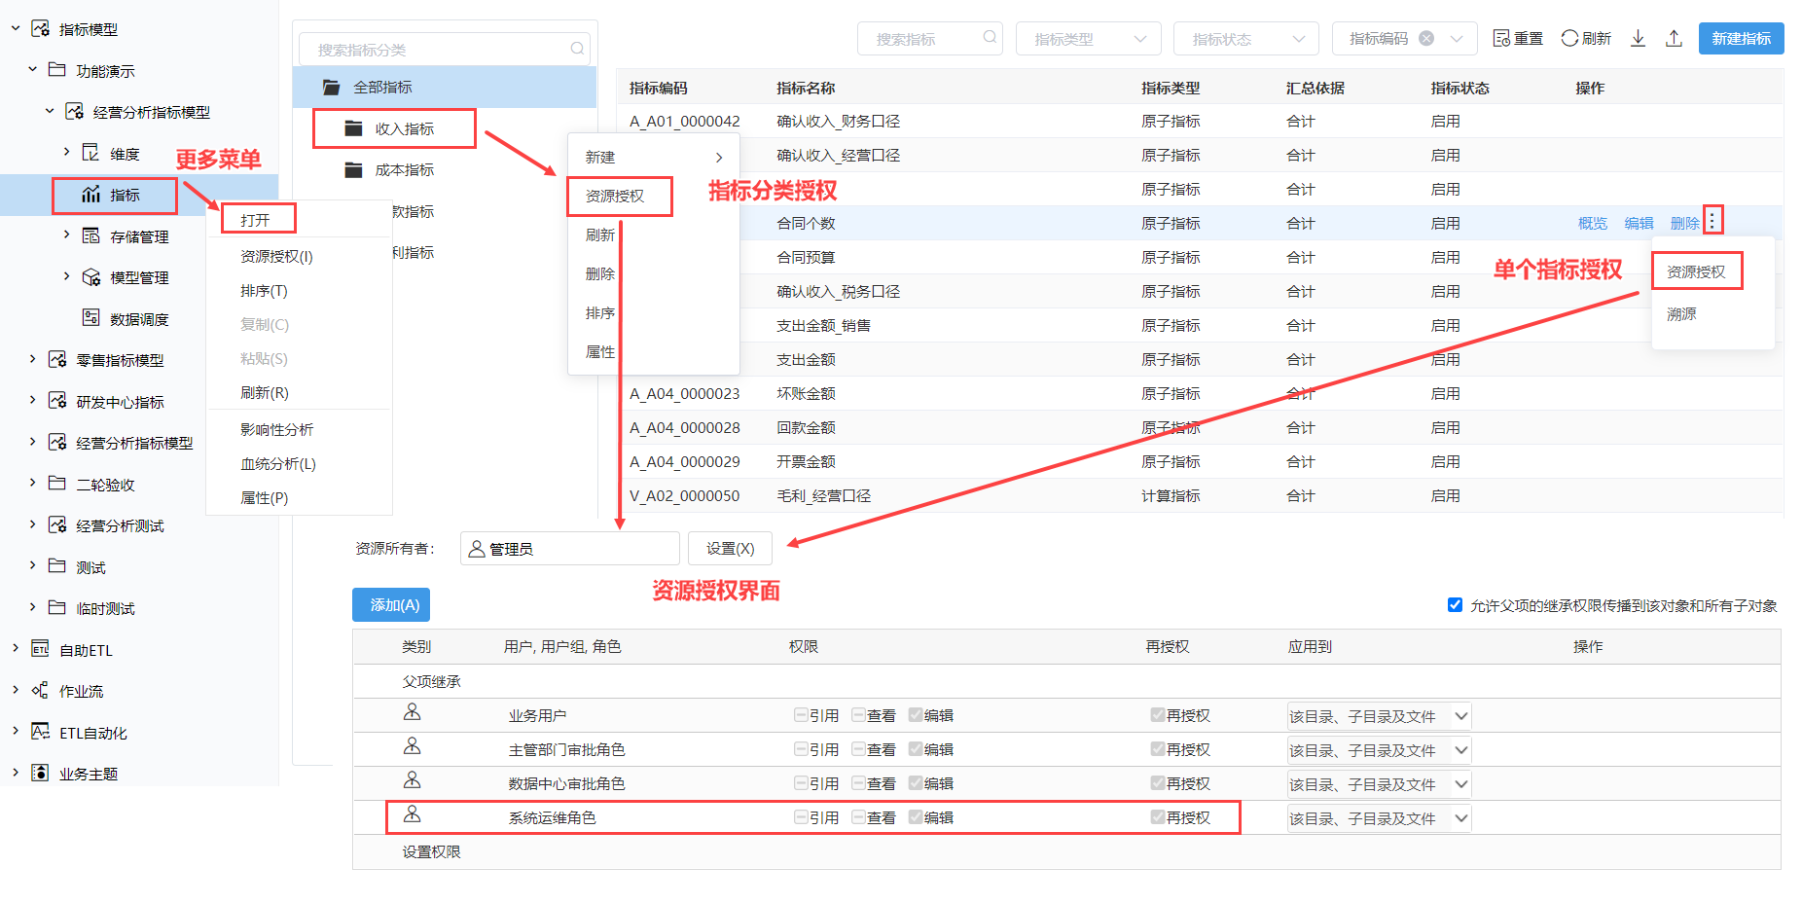Toggle the 允许父项的继承权限传播 checkbox
The height and width of the screenshot is (903, 1802).
point(1455,604)
